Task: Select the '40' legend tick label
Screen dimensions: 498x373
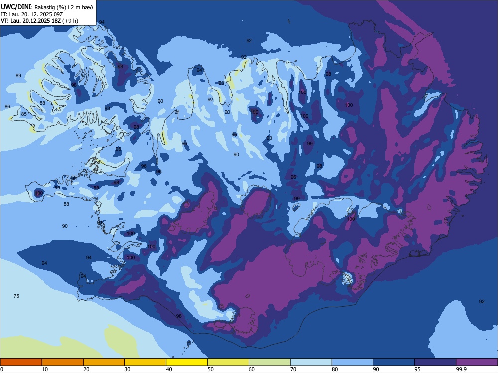Action: [169, 369]
